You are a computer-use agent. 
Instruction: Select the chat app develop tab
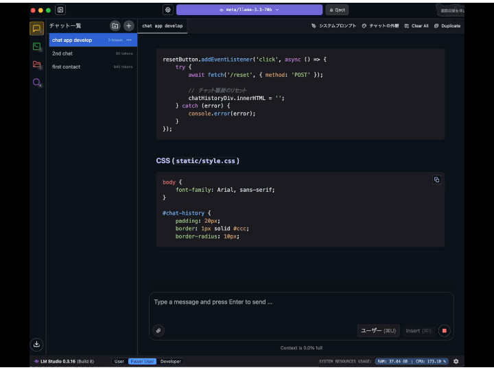pyautogui.click(x=162, y=26)
